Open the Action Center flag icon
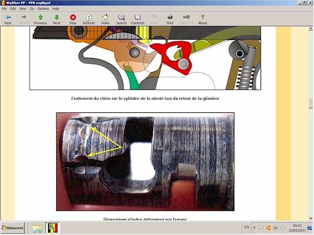Viewport: 314px width, 235px height. (261, 228)
